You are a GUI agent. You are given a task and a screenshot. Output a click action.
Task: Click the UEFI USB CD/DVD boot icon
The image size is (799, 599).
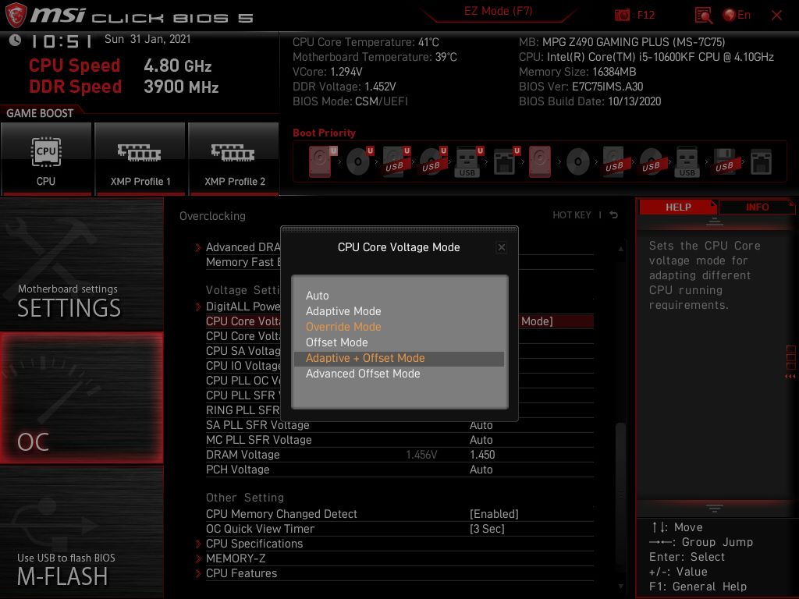click(433, 161)
